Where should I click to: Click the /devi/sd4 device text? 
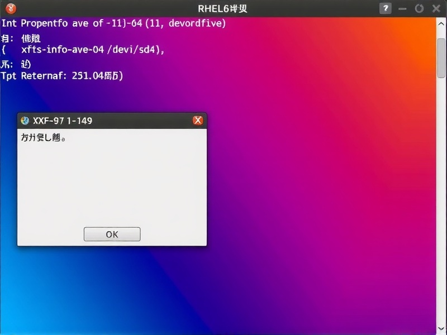[130, 49]
